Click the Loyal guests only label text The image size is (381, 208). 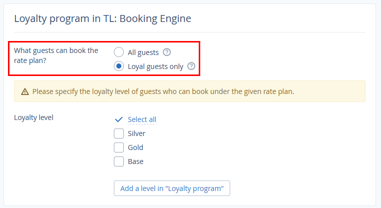[x=155, y=66]
